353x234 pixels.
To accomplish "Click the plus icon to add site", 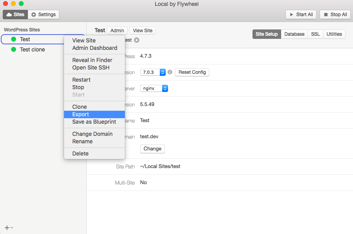I will [x=7, y=228].
